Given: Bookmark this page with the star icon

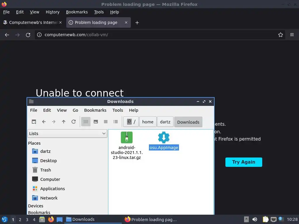Looking at the screenshot, I should (x=280, y=35).
